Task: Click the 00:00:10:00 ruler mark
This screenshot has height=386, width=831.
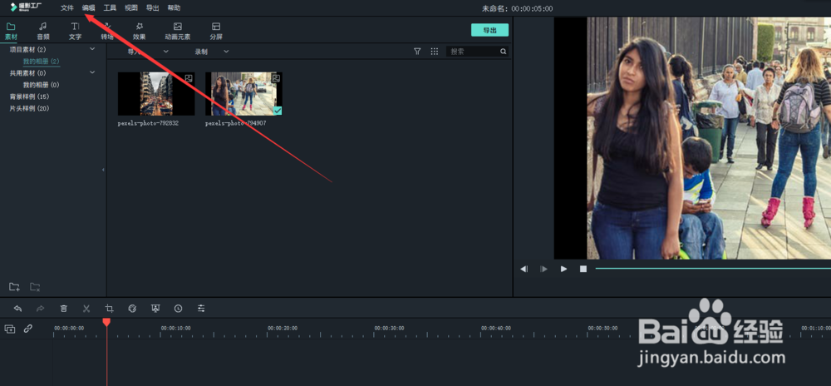Action: [x=175, y=329]
